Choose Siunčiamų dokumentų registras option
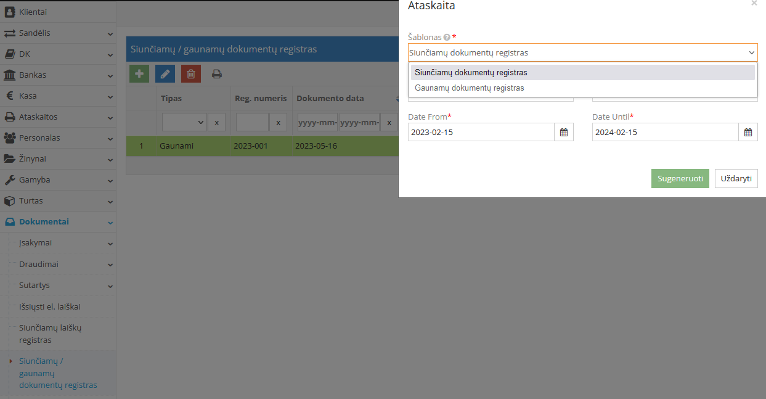 [x=471, y=73]
